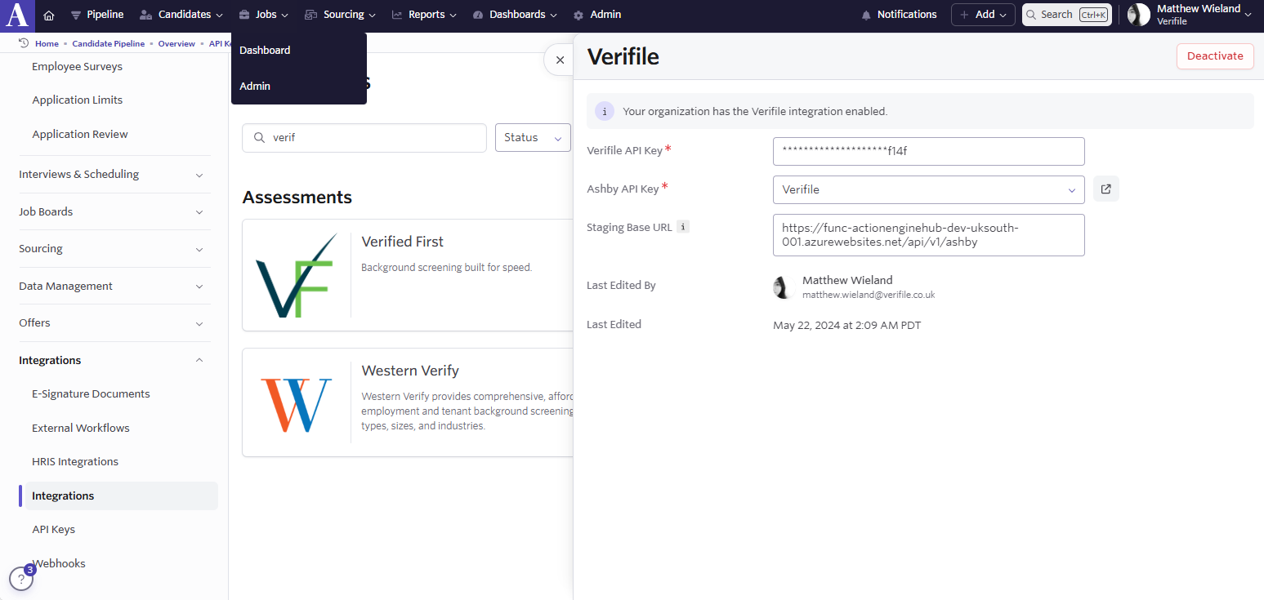Open external link icon beside Ashby API Key
Image resolution: width=1264 pixels, height=600 pixels.
[x=1106, y=189]
